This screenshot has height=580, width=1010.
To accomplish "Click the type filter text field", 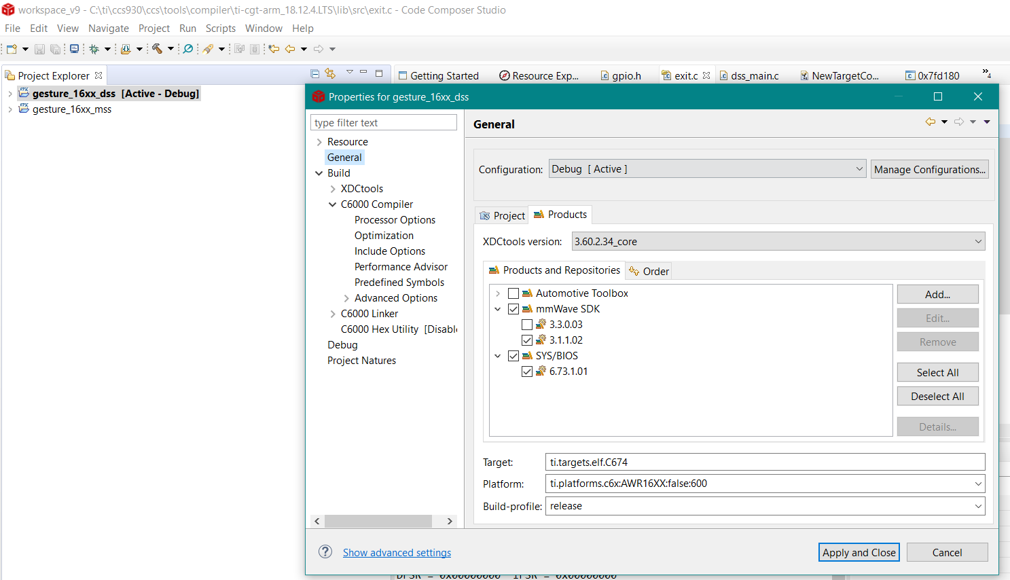I will pos(384,122).
